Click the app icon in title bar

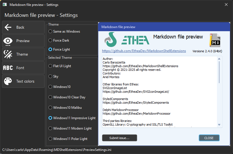point(5,4)
